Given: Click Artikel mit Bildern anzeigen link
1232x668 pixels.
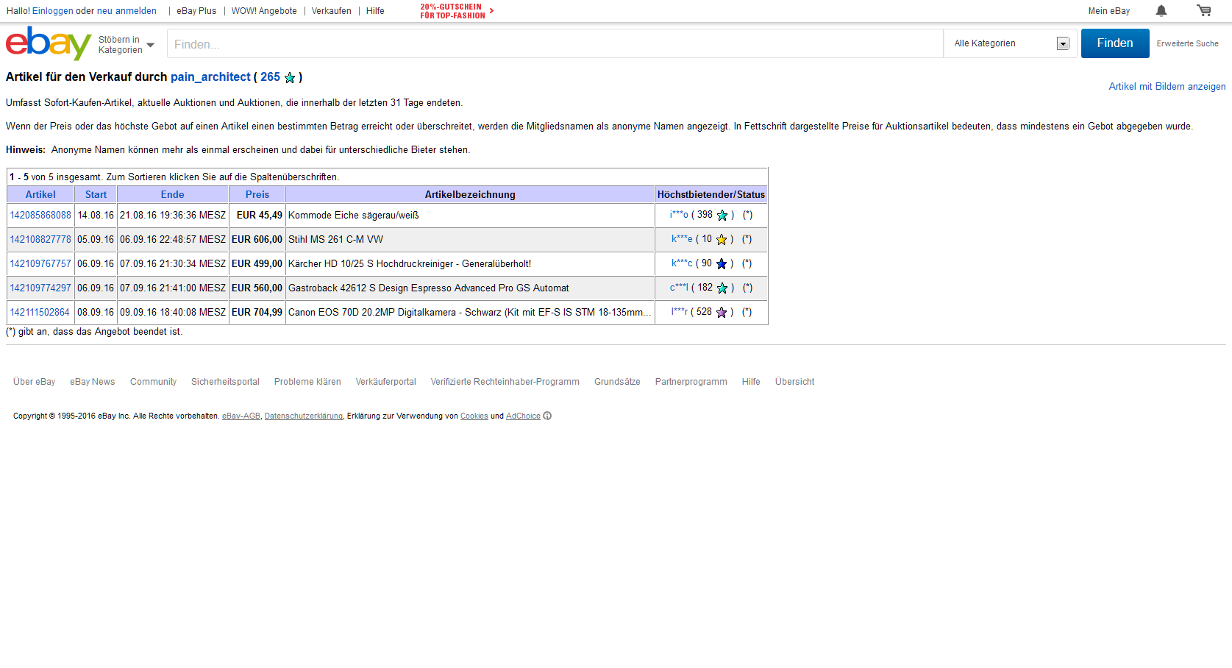Looking at the screenshot, I should tap(1167, 87).
